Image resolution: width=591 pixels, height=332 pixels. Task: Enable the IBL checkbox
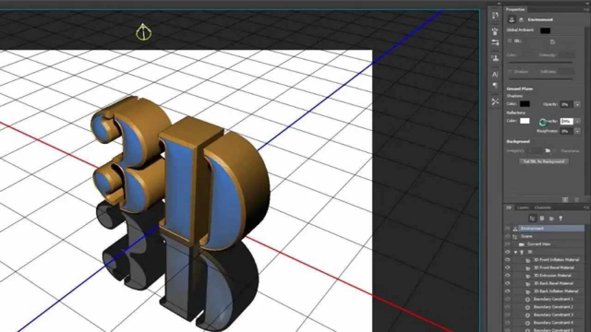coord(510,41)
